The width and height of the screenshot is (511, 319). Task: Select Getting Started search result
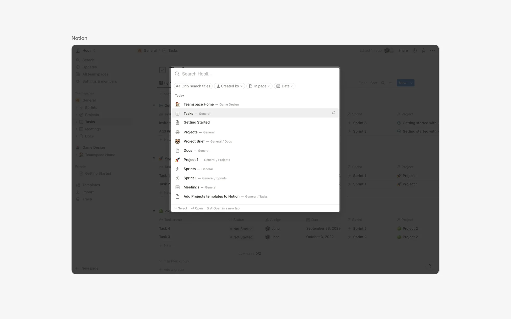(255, 122)
